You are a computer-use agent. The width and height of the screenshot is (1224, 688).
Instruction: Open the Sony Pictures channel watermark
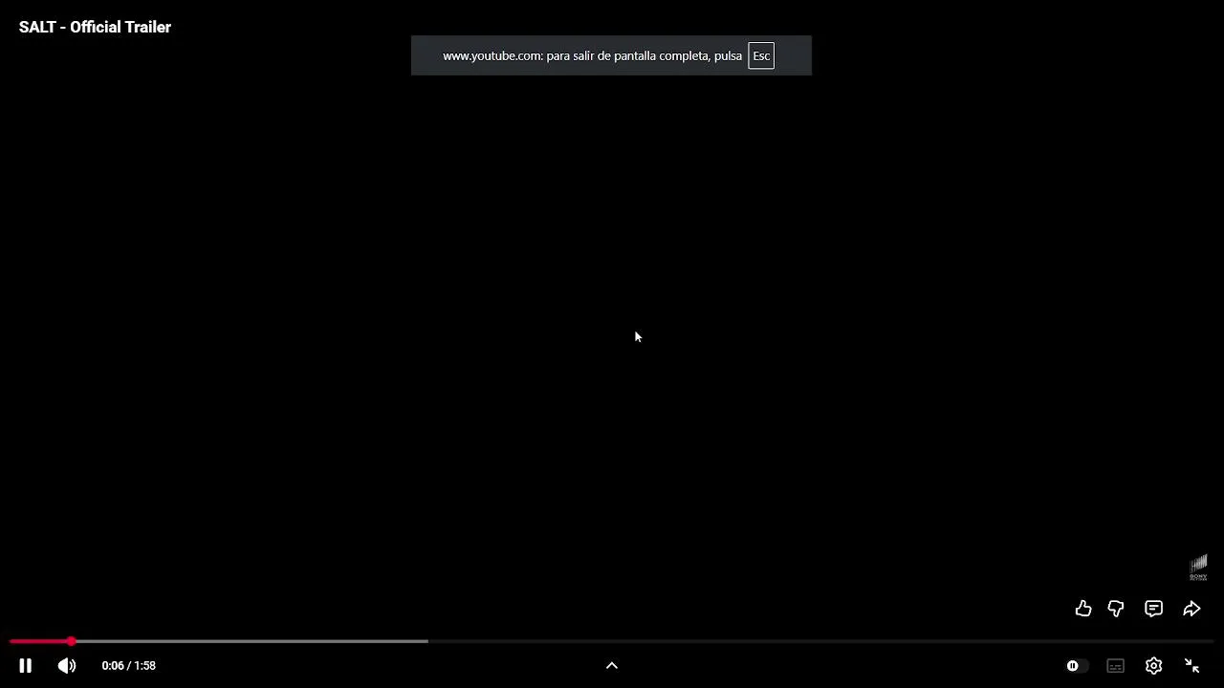pos(1198,568)
